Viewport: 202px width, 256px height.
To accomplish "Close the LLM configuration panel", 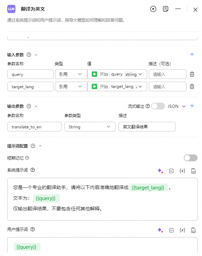I will click(x=195, y=10).
